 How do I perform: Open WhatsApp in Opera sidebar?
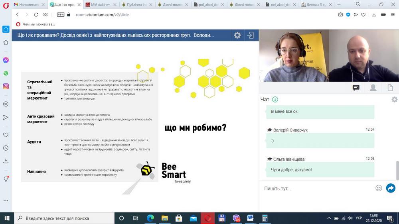click(x=6, y=73)
